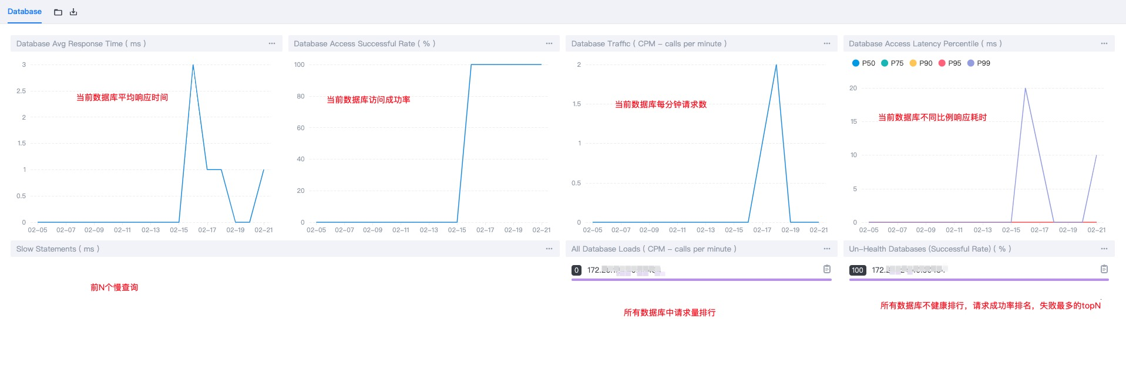This screenshot has width=1126, height=380.
Task: Click the folder icon next to Database
Action: (58, 12)
